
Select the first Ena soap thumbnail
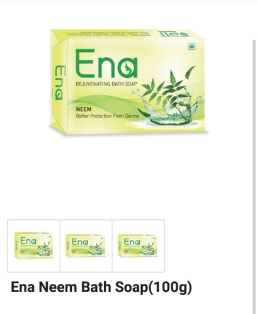[34, 246]
